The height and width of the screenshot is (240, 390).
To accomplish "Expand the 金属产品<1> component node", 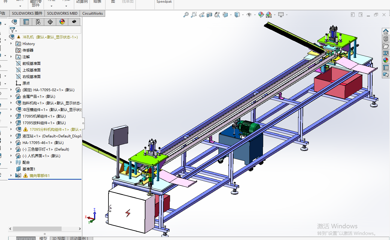I will (x=11, y=96).
